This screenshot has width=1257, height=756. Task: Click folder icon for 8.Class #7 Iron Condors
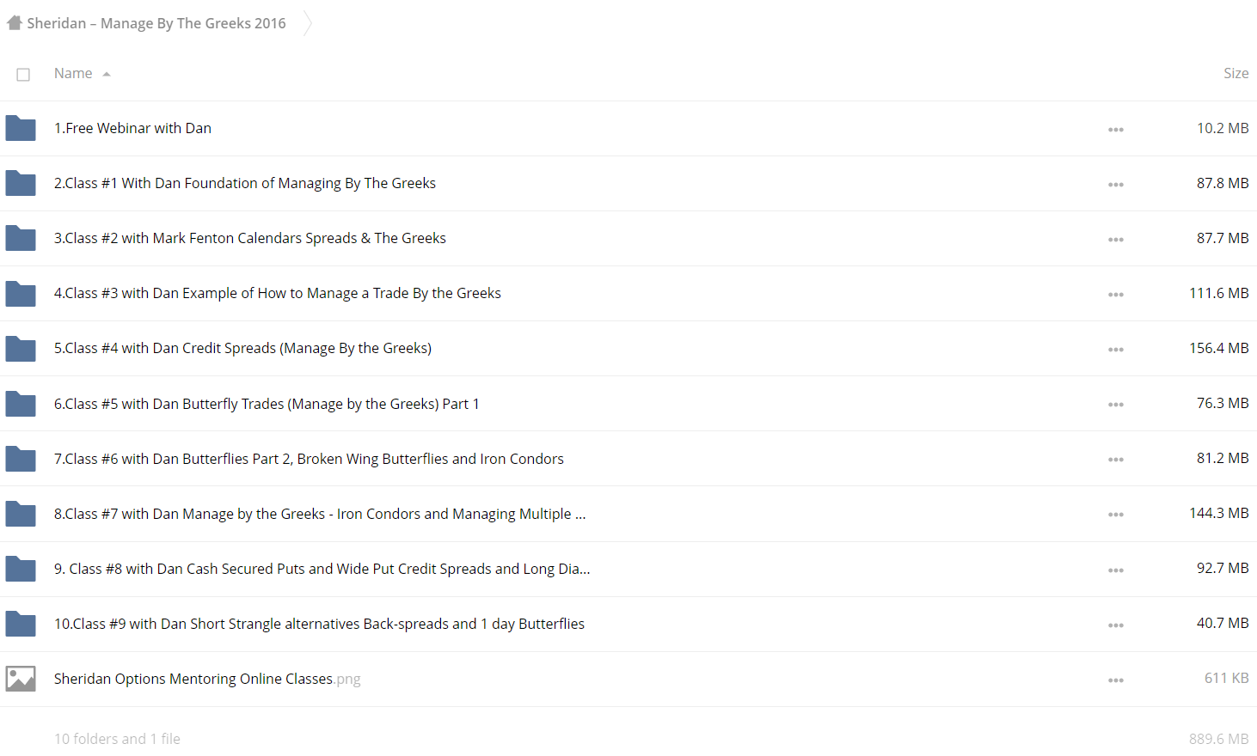[21, 514]
